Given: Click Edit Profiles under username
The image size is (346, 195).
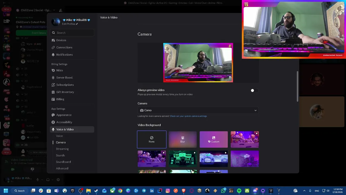Looking at the screenshot, I should point(70,24).
